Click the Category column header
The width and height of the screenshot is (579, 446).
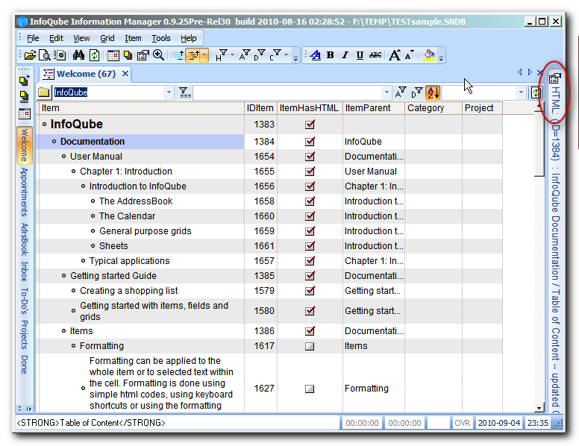tap(434, 108)
